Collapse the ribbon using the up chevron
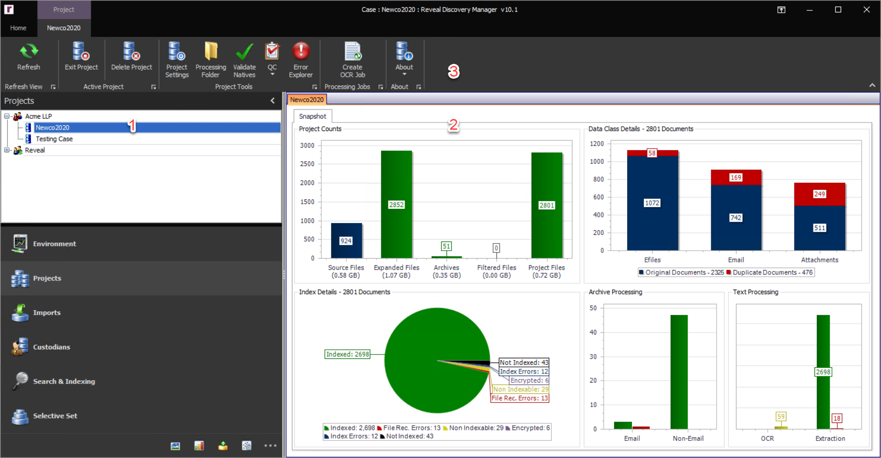The image size is (881, 458). pyautogui.click(x=872, y=85)
